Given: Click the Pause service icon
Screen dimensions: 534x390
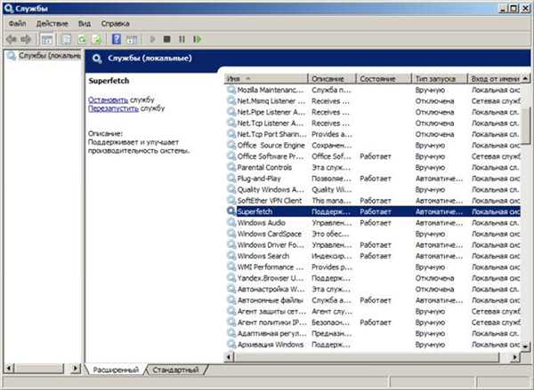Looking at the screenshot, I should pos(182,39).
